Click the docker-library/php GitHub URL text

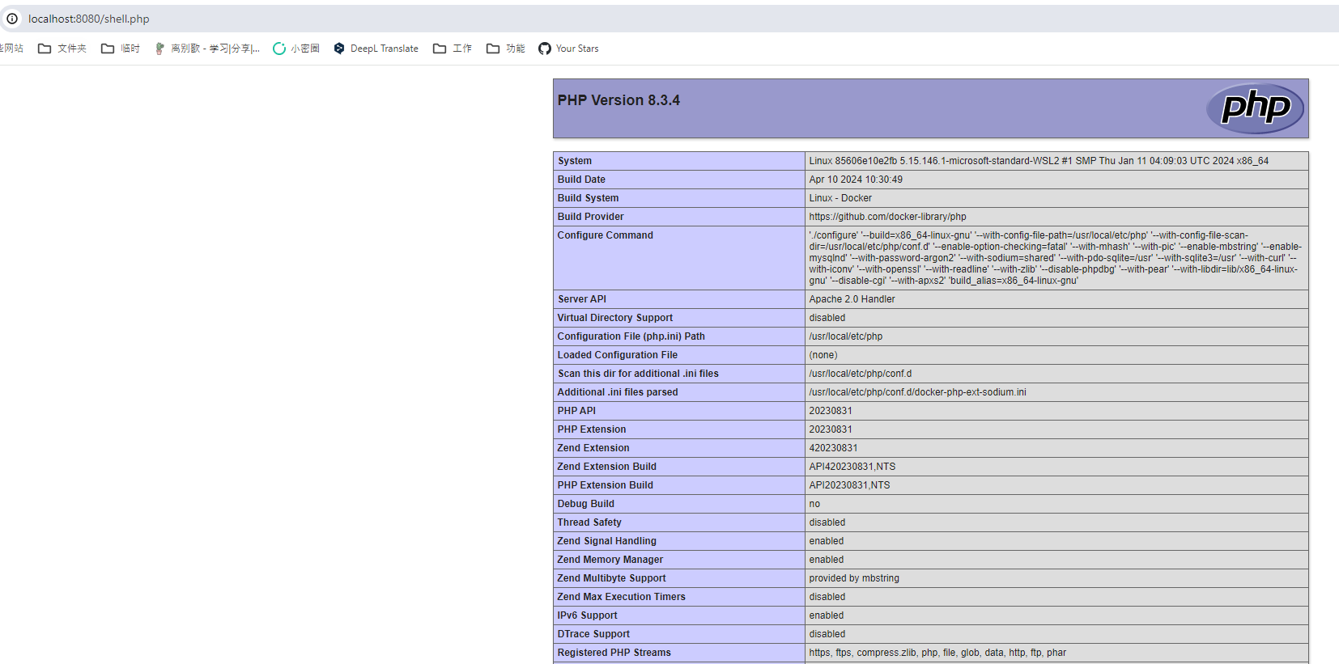[x=887, y=217]
